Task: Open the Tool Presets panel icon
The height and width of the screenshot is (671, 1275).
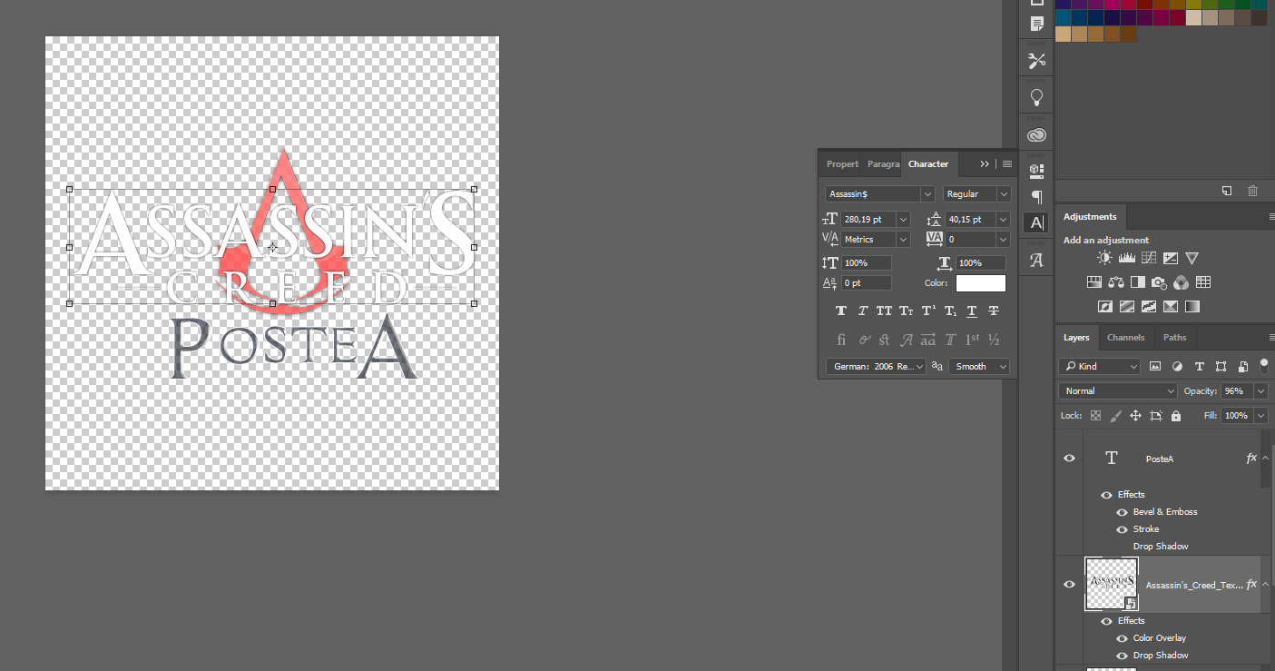Action: (x=1036, y=61)
